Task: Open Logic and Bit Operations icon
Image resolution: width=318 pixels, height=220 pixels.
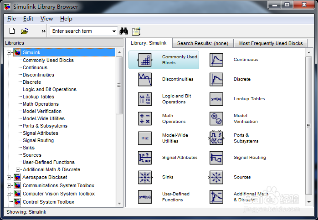Action: tap(145, 99)
